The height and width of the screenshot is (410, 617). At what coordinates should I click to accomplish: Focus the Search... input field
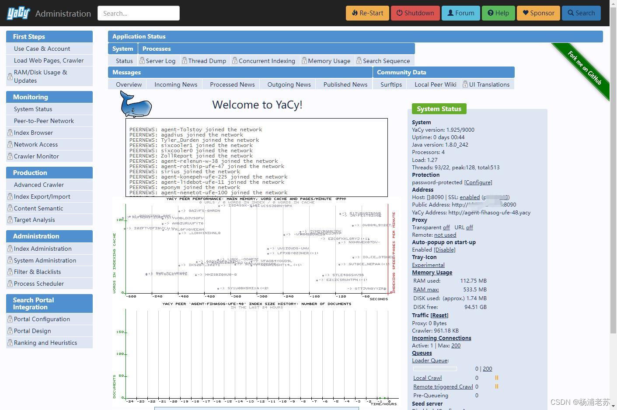click(139, 13)
